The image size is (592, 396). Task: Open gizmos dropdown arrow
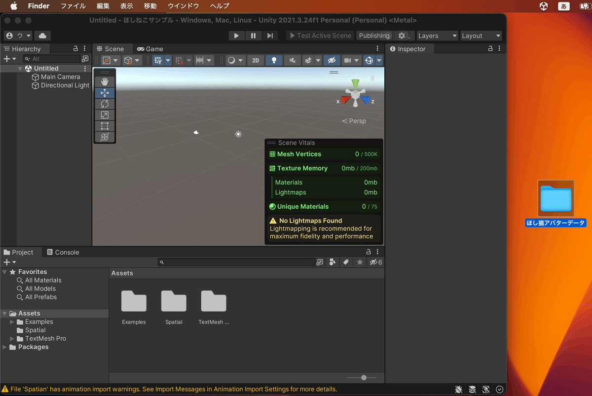(x=379, y=60)
